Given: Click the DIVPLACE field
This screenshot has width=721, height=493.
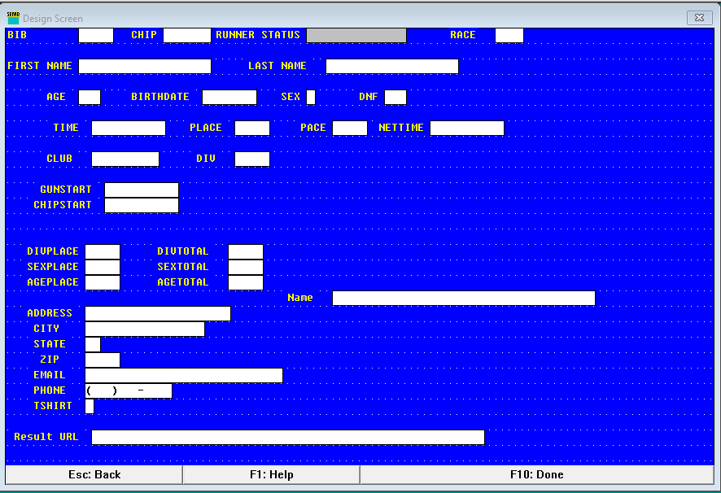Looking at the screenshot, I should pyautogui.click(x=103, y=251).
